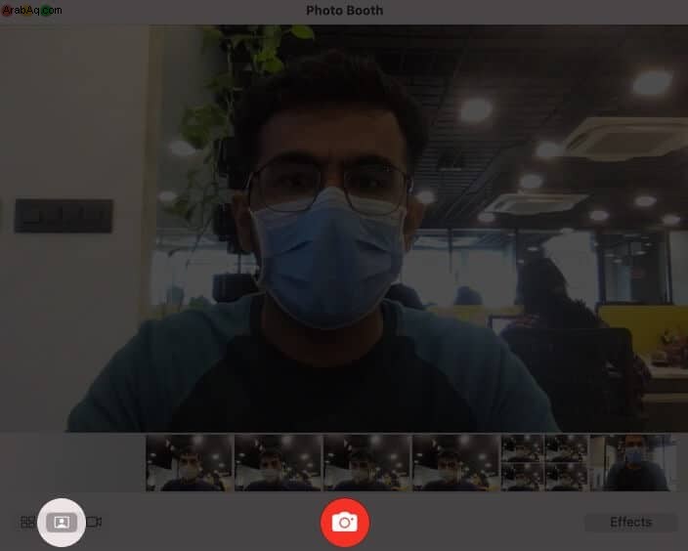Open the Effects panel
The width and height of the screenshot is (688, 551).
click(x=631, y=522)
